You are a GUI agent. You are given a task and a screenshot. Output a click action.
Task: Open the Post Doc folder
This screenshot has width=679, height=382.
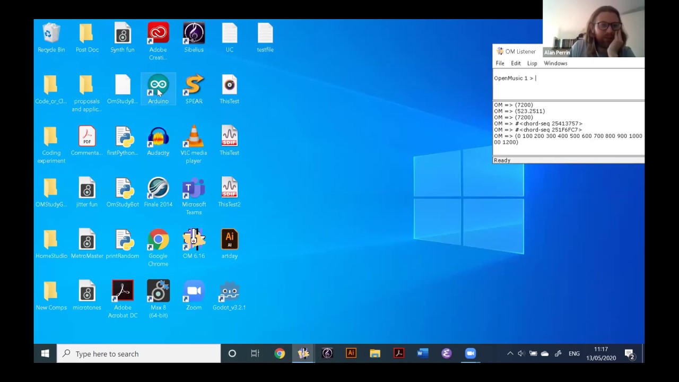87,37
